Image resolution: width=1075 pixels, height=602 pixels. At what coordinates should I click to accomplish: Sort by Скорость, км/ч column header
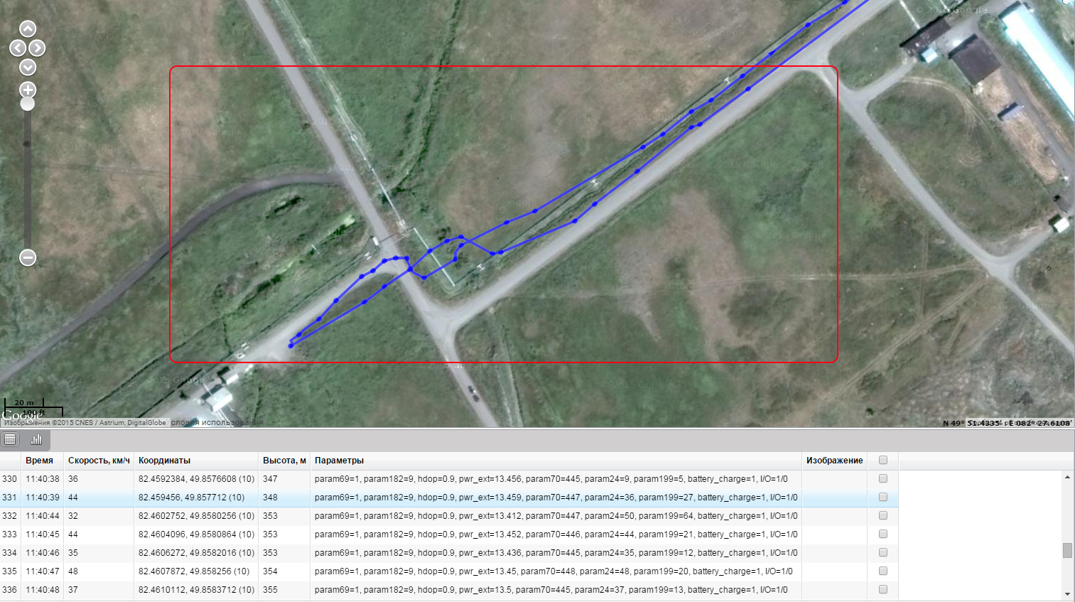(99, 461)
